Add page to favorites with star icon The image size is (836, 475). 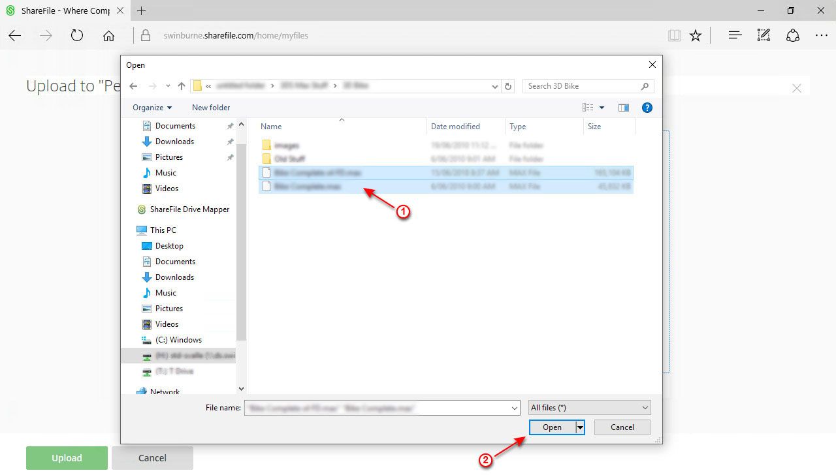tap(696, 36)
